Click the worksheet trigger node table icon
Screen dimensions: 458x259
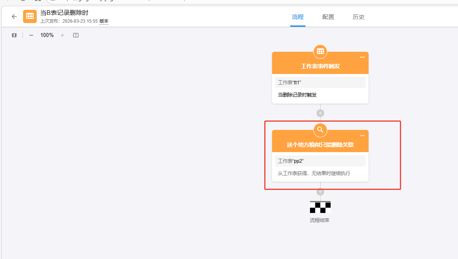(x=320, y=51)
